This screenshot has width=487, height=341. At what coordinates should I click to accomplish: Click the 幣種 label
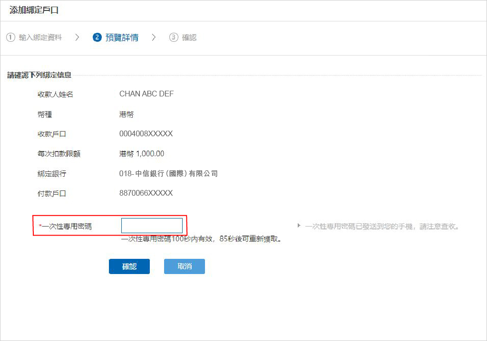(45, 114)
